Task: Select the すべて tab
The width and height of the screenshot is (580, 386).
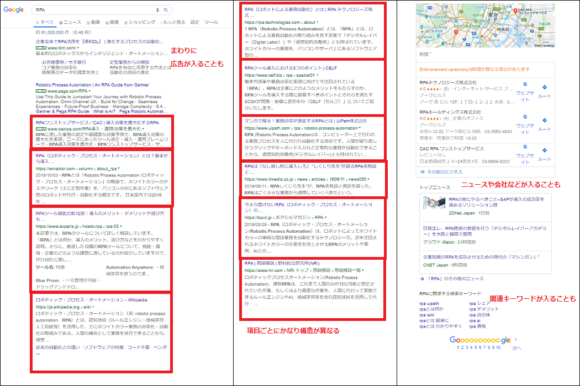Action: coord(45,22)
